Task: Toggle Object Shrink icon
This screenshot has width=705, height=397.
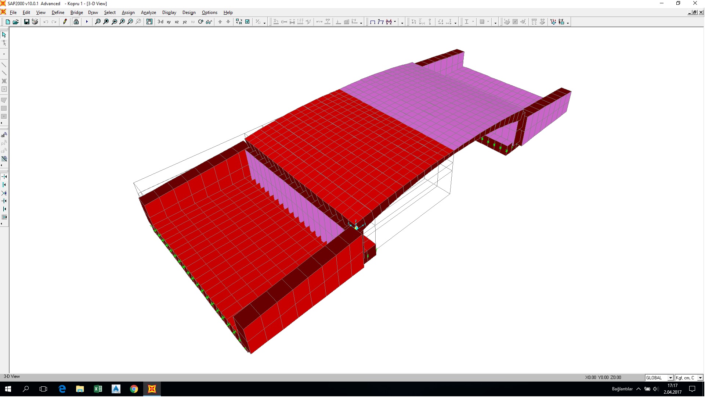Action: (x=239, y=22)
